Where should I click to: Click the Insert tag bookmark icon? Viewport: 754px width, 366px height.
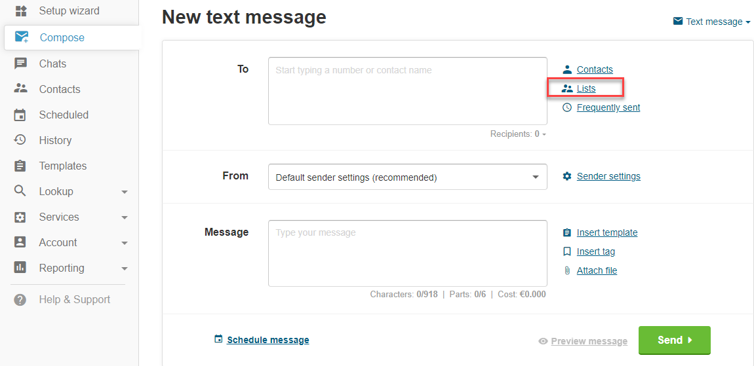[x=567, y=251]
